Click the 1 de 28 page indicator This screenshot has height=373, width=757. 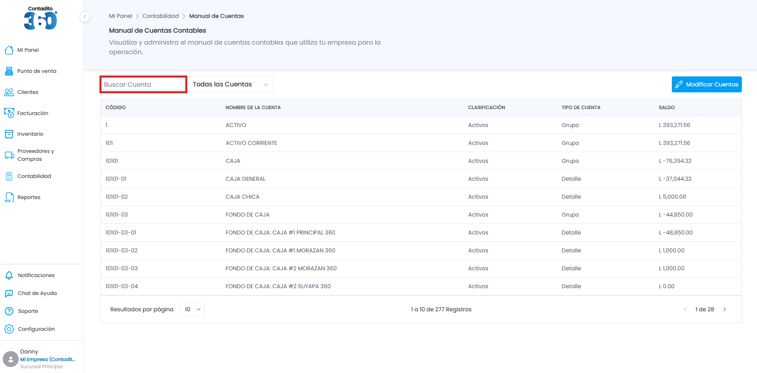pos(705,309)
